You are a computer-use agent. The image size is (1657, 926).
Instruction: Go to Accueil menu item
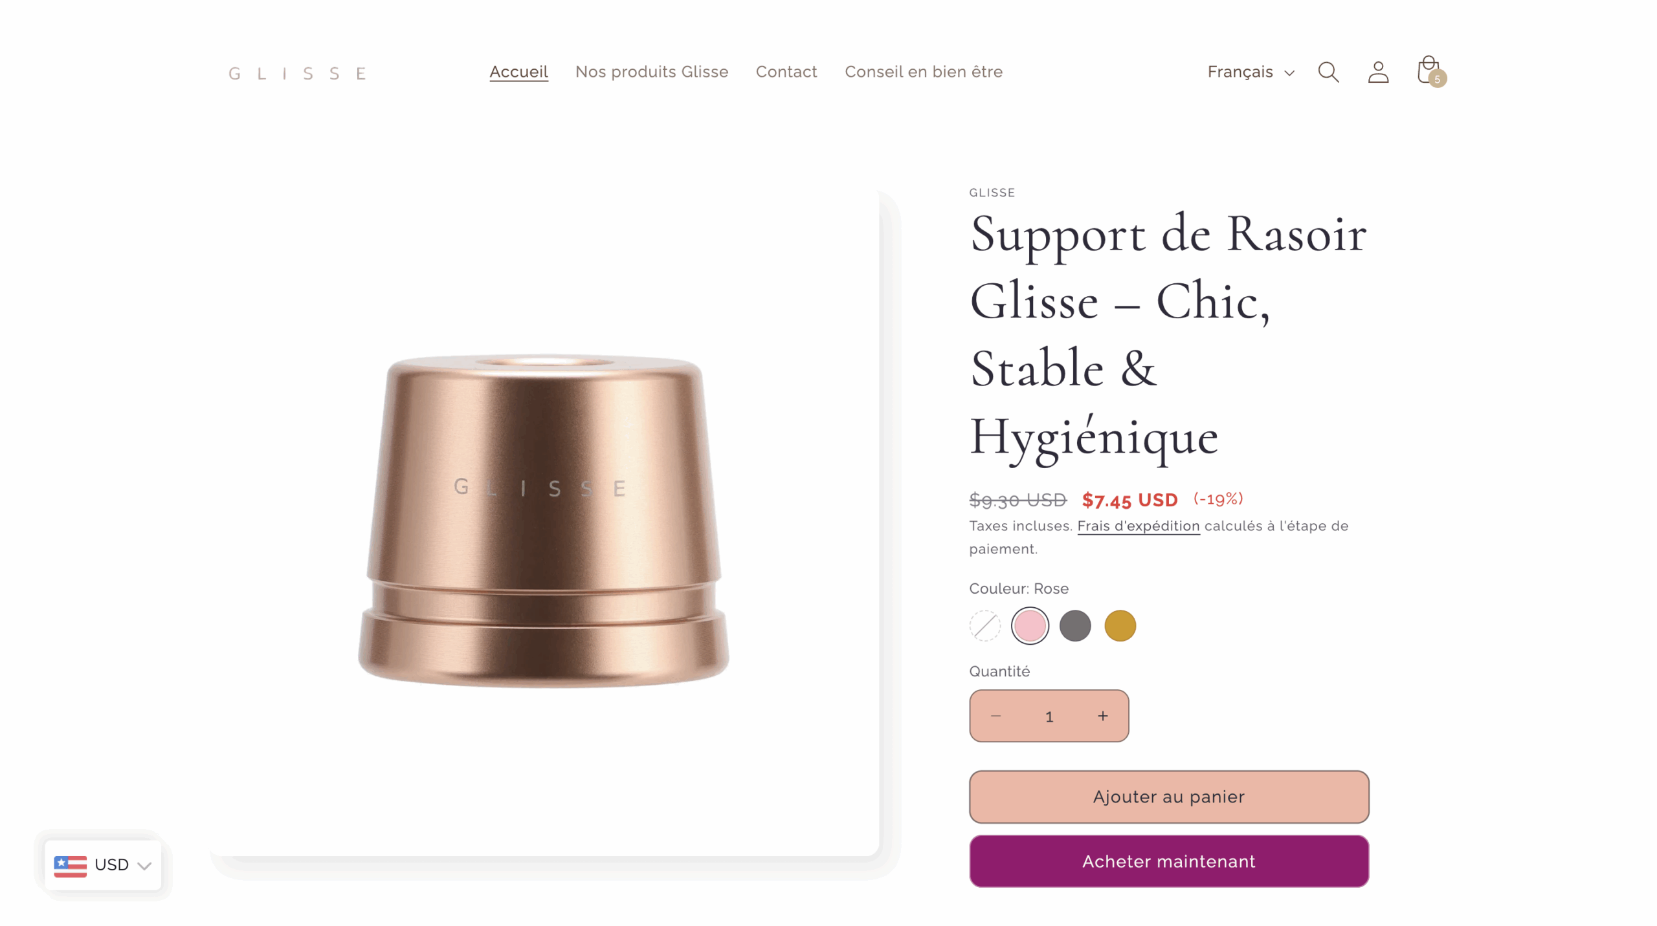click(x=518, y=72)
